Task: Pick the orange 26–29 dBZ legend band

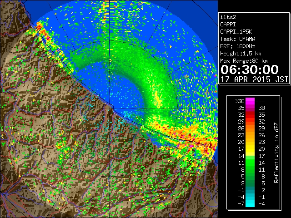Action: tap(250, 129)
